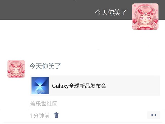Open the source label 盖乐世社区
165x124 pixels.
click(44, 104)
